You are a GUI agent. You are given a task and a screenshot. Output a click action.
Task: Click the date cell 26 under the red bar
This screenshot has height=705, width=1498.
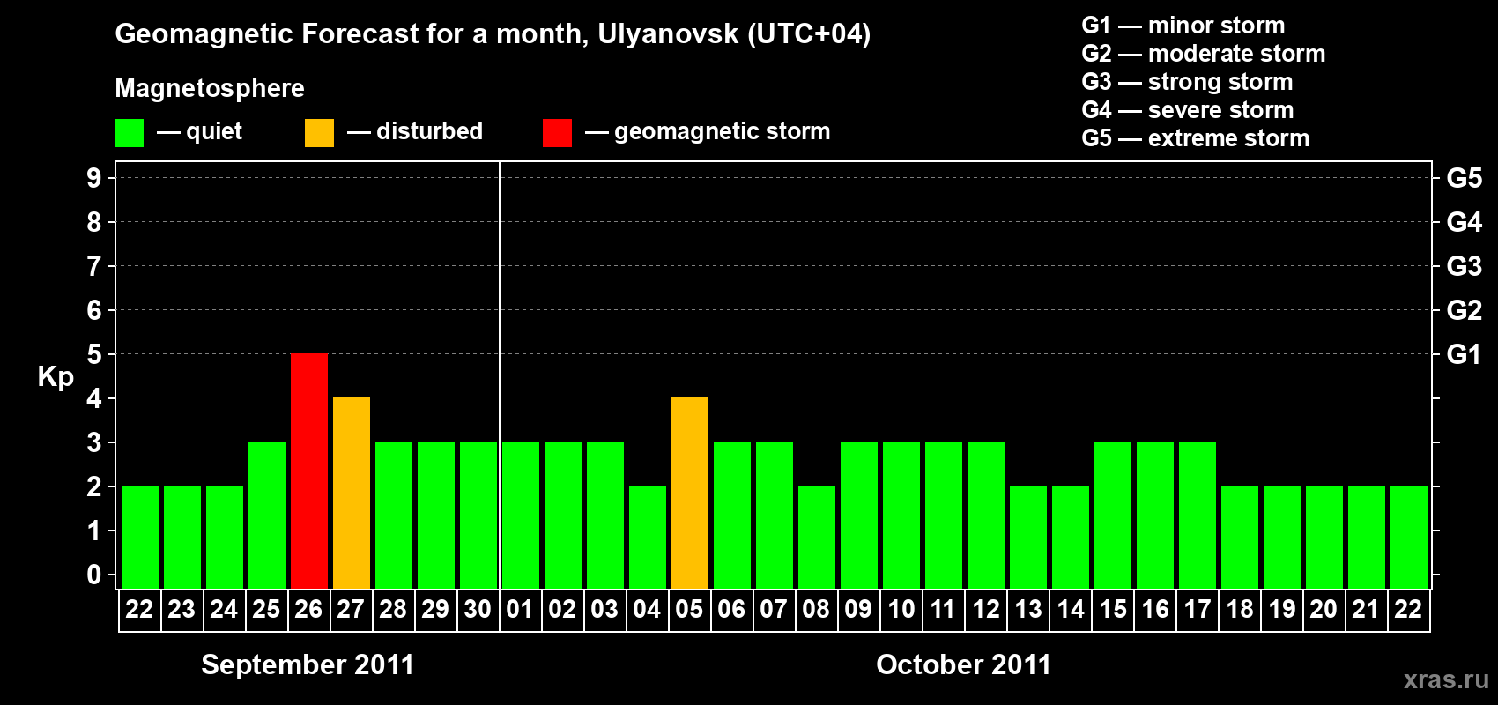coord(309,610)
